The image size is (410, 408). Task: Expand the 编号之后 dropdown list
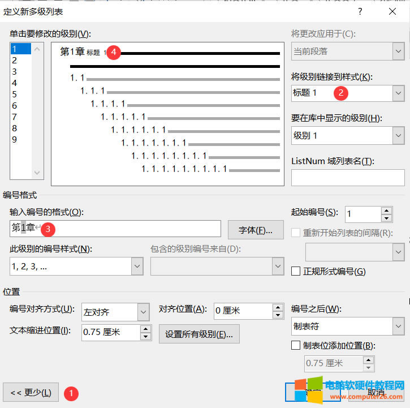coord(398,327)
